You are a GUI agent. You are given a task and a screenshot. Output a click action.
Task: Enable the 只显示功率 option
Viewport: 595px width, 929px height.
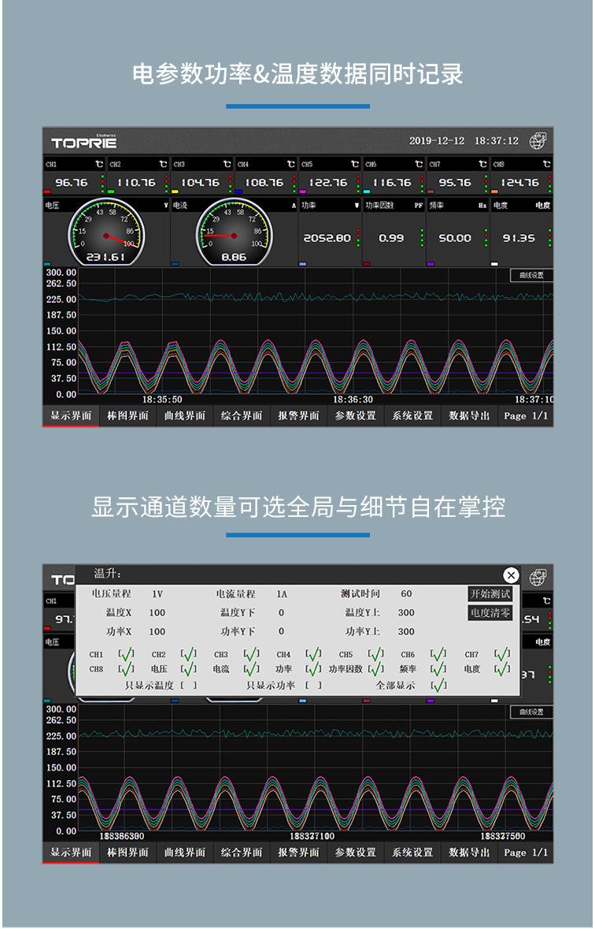[x=313, y=686]
